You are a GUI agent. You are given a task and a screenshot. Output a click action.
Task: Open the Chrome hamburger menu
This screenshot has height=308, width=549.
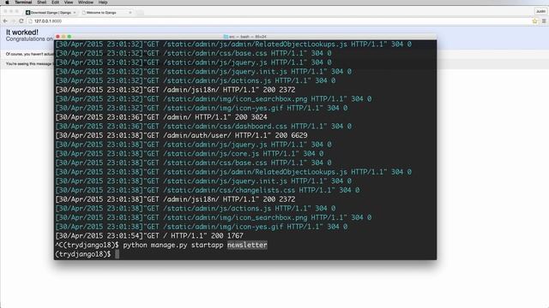pyautogui.click(x=544, y=21)
